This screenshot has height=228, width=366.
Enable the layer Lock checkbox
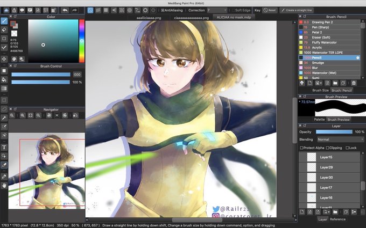coord(347,148)
